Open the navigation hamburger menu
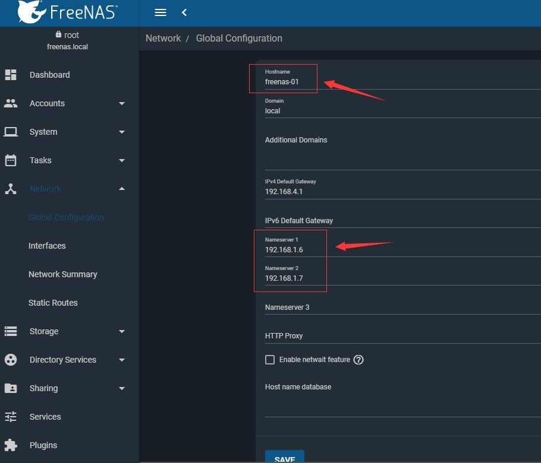 tap(160, 12)
